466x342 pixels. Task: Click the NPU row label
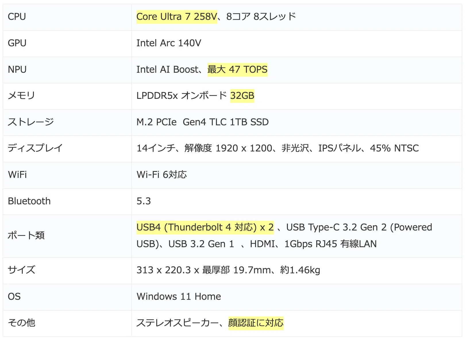[x=17, y=70]
